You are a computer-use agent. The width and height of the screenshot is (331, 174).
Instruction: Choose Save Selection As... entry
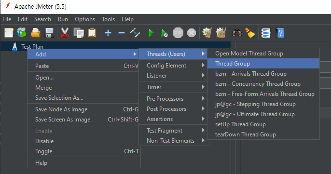[x=83, y=98]
